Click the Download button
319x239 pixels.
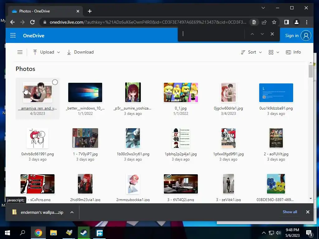tap(80, 52)
